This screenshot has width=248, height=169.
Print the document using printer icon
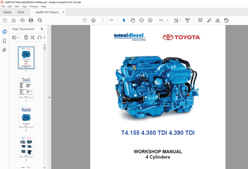[x=31, y=20]
